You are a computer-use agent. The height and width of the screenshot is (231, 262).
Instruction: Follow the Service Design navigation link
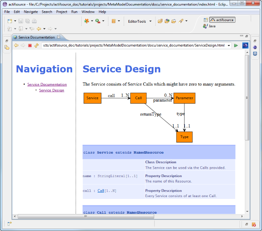(x=52, y=90)
